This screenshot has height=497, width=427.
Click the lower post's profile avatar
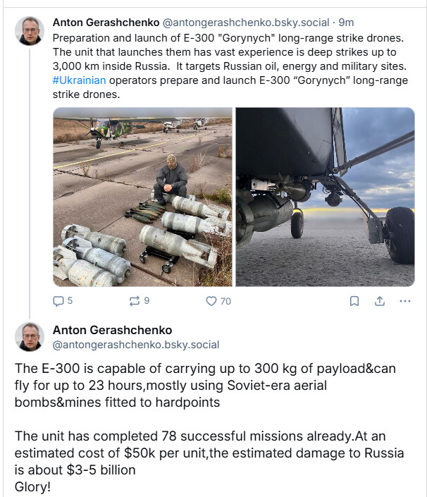[x=30, y=337]
